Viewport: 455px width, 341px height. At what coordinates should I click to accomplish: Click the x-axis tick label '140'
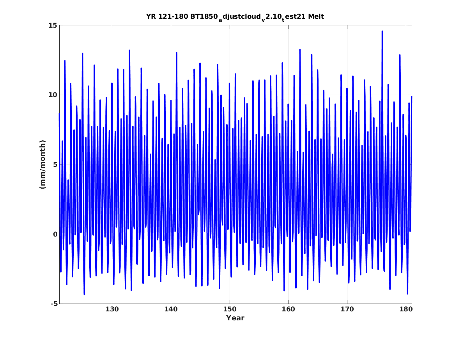[x=171, y=309]
